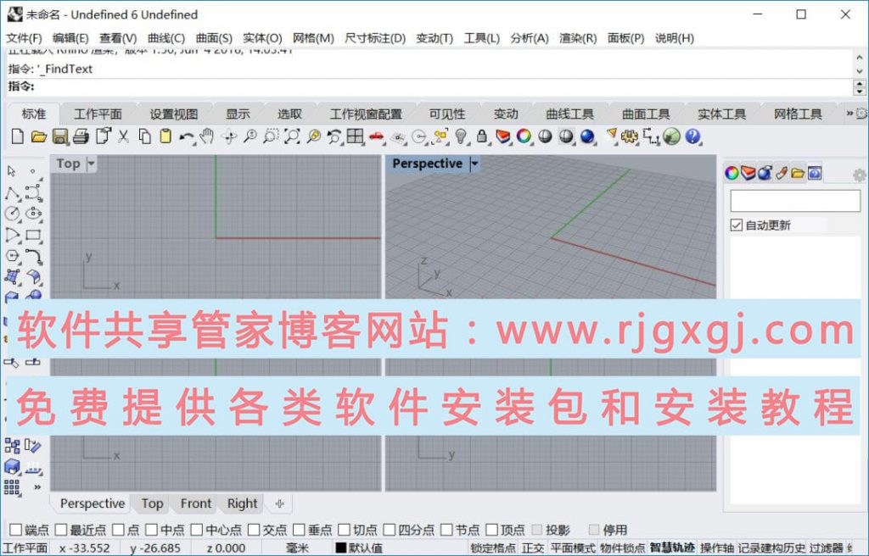Expand more toolbar tabs with double chevron
Image resolution: width=869 pixels, height=556 pixels.
coord(849,114)
